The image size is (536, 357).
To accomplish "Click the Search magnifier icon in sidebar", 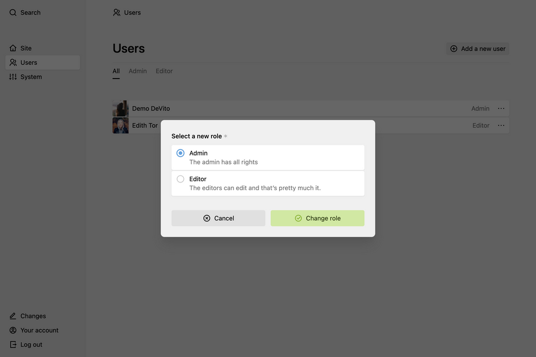I will pos(13,13).
